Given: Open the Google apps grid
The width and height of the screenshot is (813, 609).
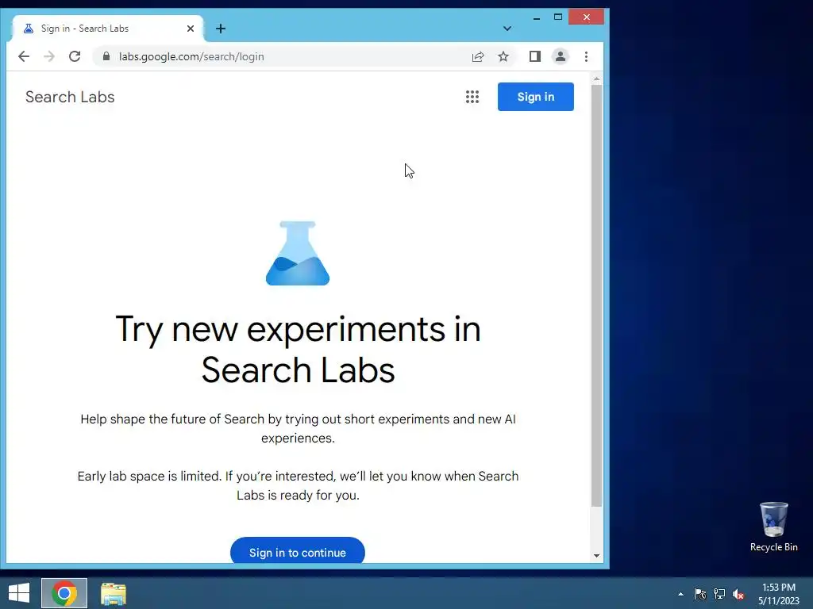Looking at the screenshot, I should click(x=472, y=97).
